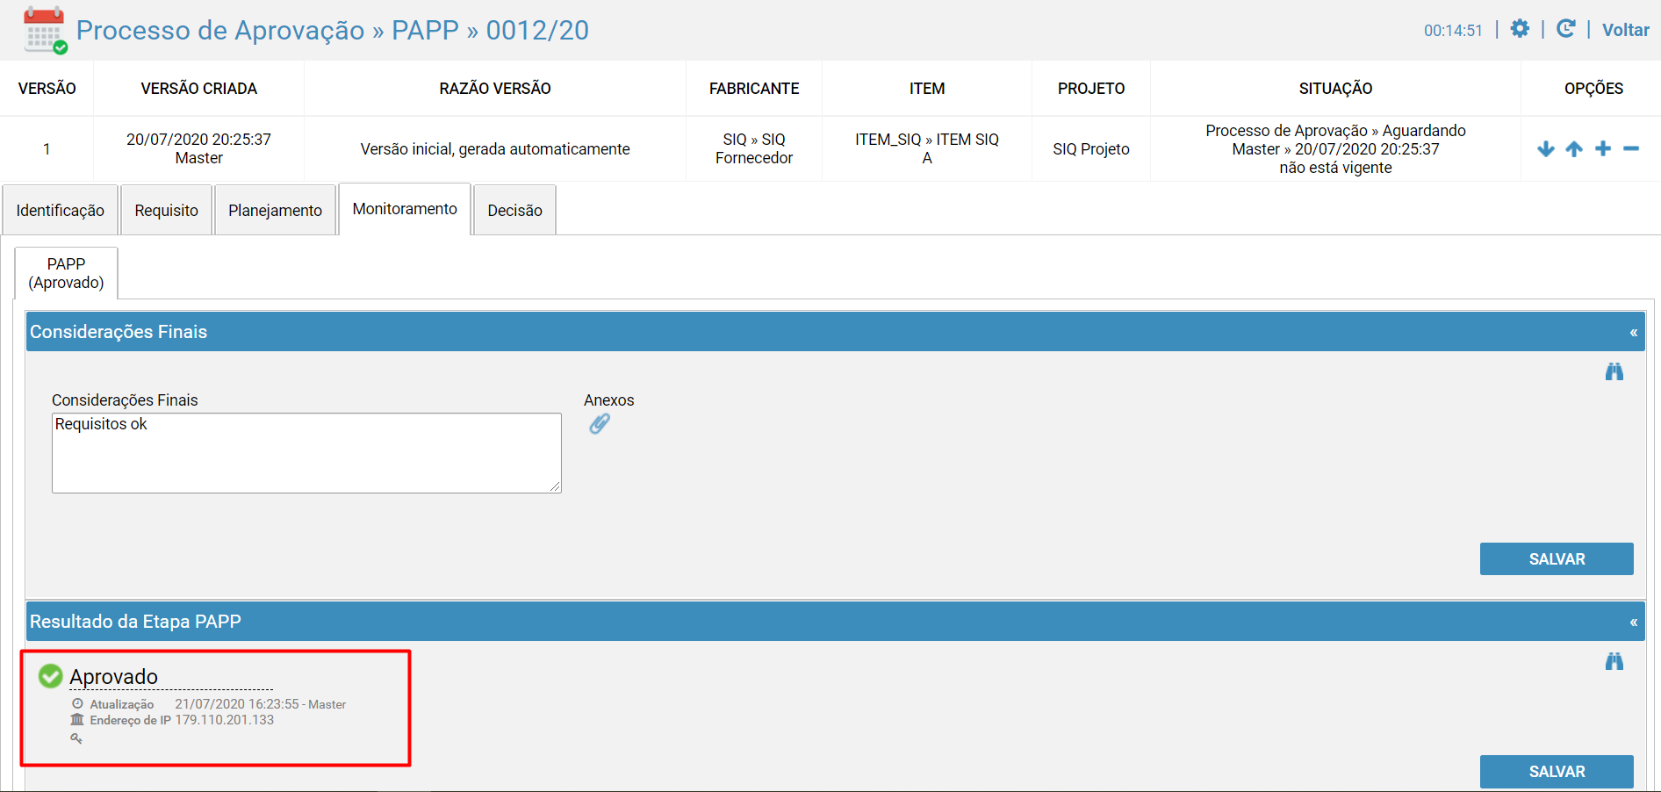Click the binoculars icon in Considerações Finais
Viewport: 1661px width, 792px height.
tap(1614, 371)
